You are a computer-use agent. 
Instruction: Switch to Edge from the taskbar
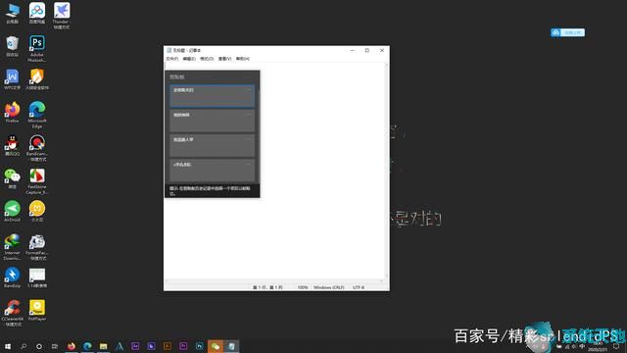(x=87, y=346)
